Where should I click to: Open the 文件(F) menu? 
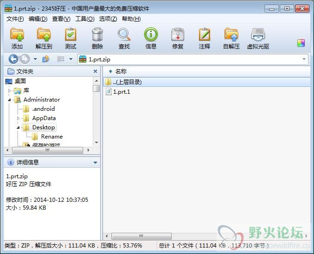point(15,19)
